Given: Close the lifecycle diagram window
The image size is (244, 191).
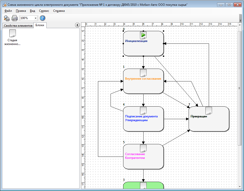Looking at the screenshot, I should pos(238,5).
